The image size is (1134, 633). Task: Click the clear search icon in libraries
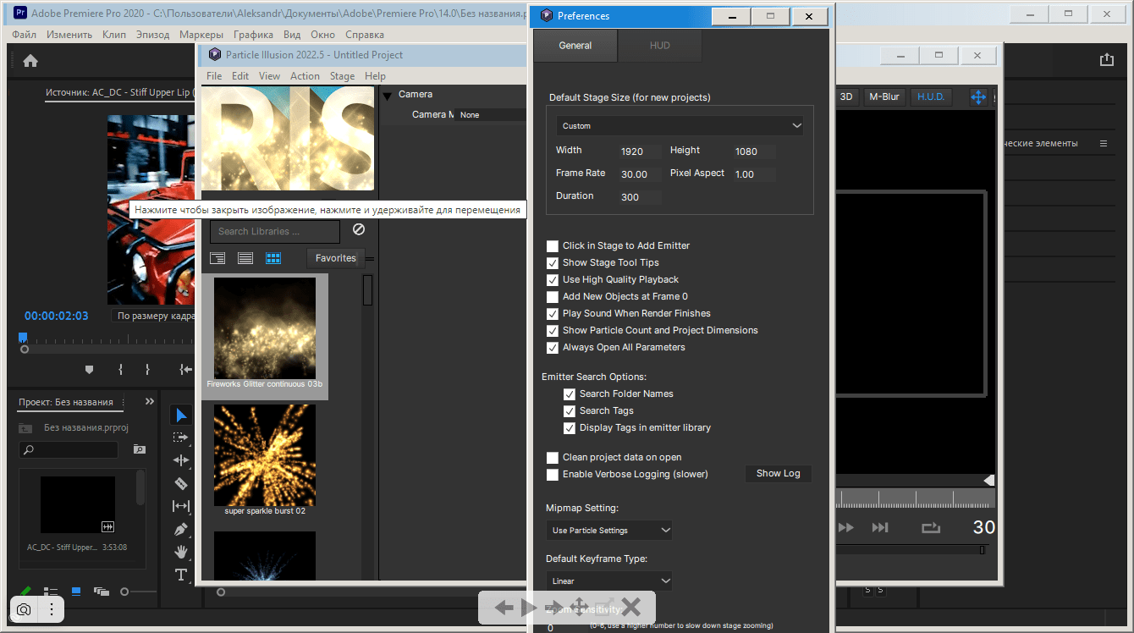point(359,230)
